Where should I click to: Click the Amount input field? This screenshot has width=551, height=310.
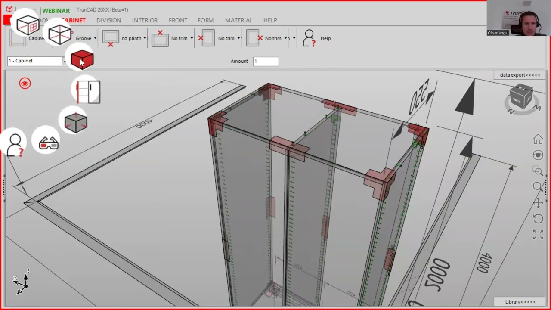coord(266,61)
